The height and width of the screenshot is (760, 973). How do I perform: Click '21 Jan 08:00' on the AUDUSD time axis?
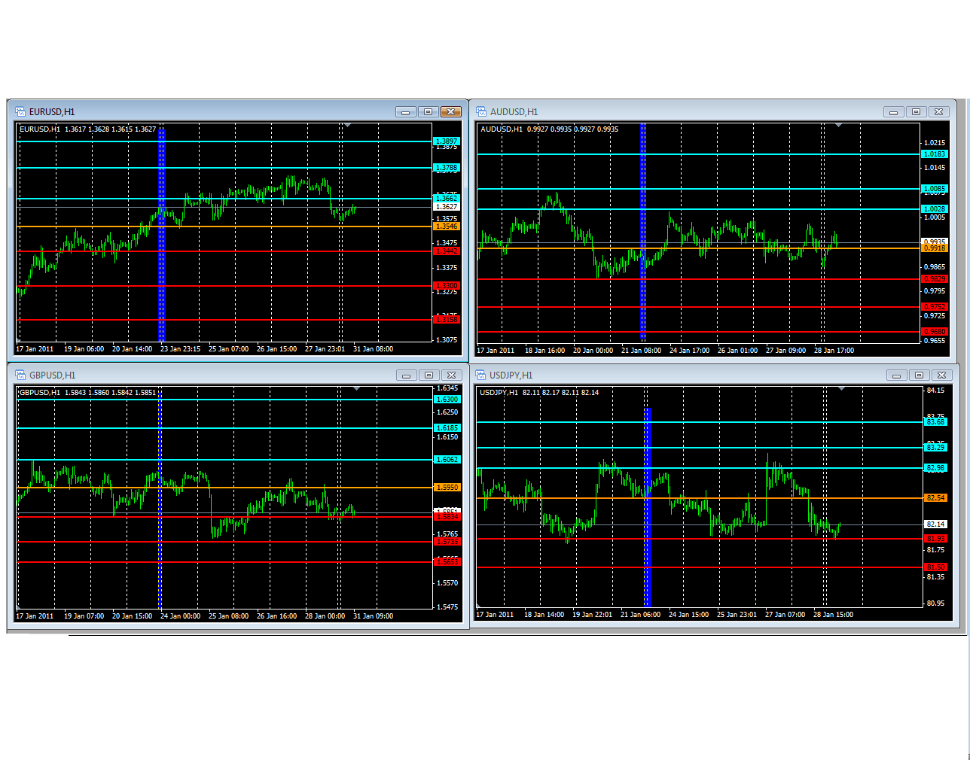click(x=641, y=351)
